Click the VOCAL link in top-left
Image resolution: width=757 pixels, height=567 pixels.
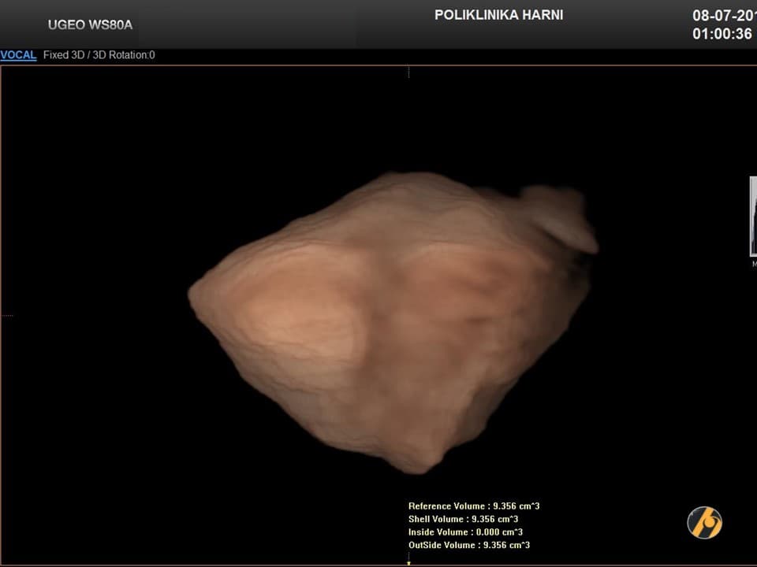coord(18,55)
